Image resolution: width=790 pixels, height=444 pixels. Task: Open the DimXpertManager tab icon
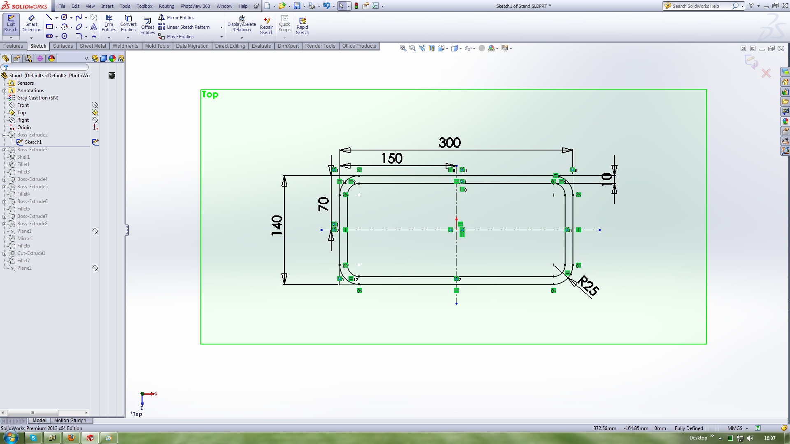[x=40, y=58]
